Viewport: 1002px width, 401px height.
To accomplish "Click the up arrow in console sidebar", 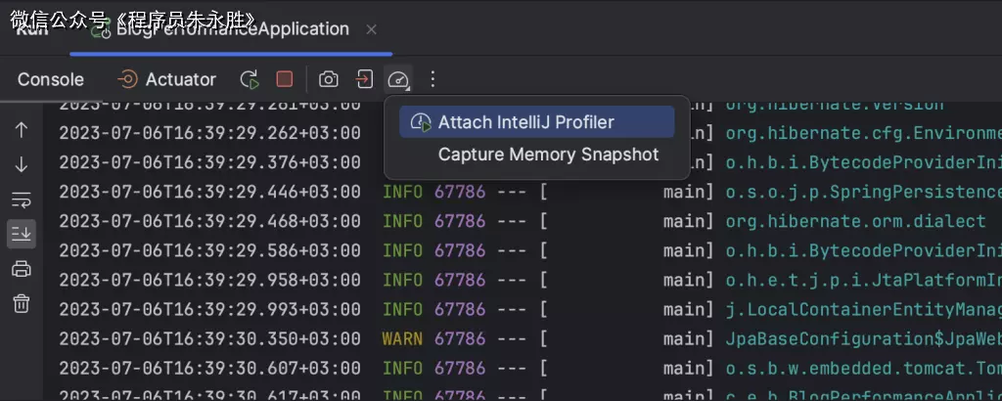I will pyautogui.click(x=22, y=130).
